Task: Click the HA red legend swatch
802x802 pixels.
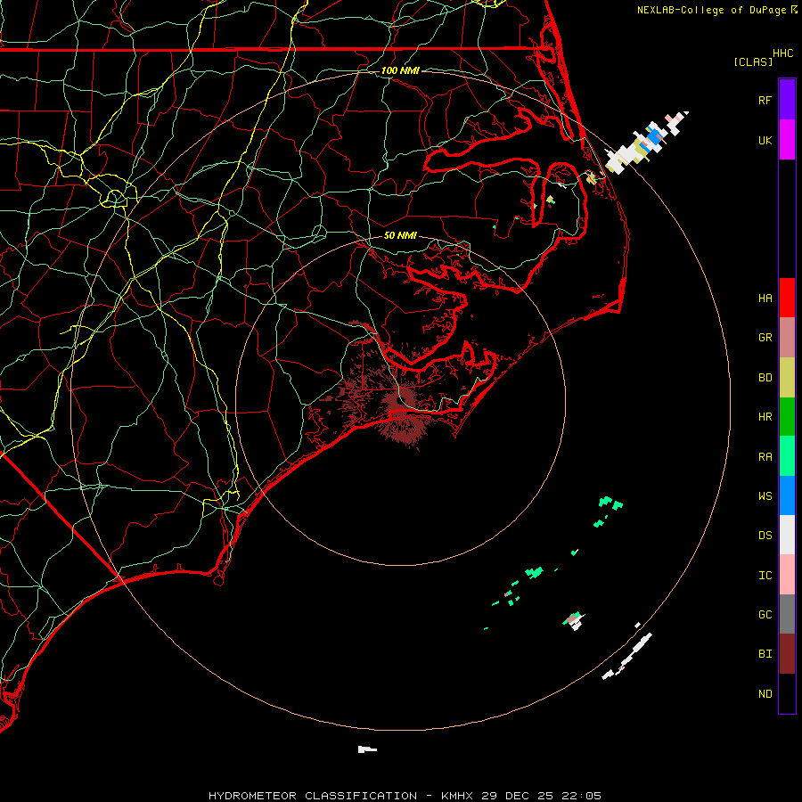Action: [787, 298]
